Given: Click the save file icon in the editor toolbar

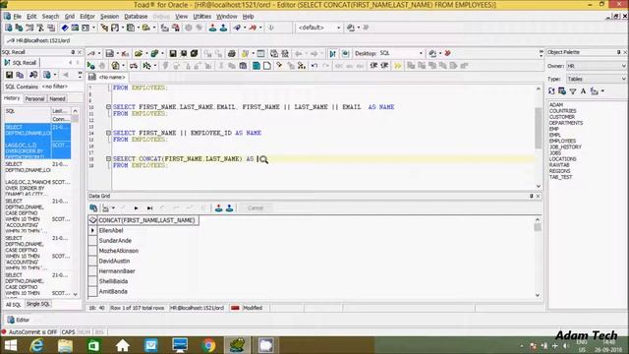Looking at the screenshot, I should 173,53.
